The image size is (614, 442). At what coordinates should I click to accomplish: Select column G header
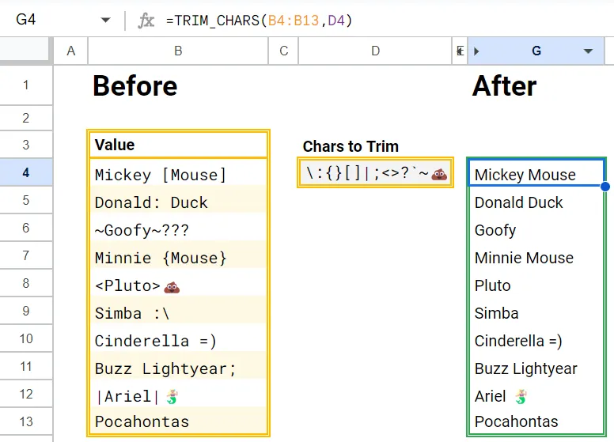[536, 51]
